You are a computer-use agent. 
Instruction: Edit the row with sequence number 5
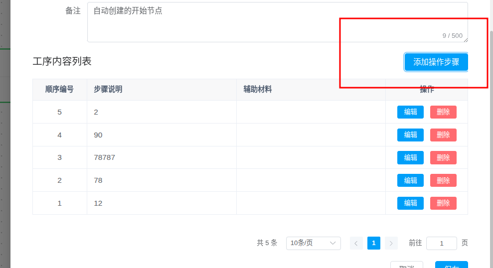tap(410, 112)
